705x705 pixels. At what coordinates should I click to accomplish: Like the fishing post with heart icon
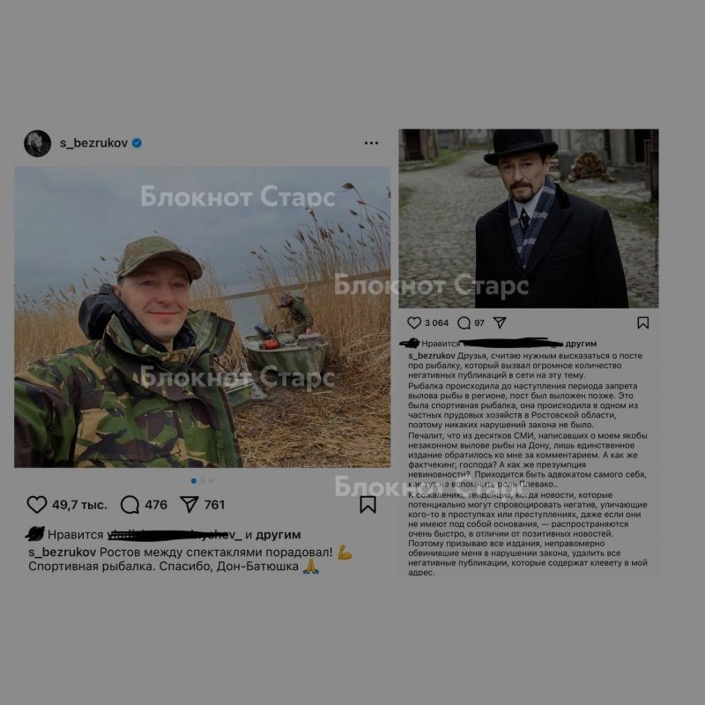37,504
